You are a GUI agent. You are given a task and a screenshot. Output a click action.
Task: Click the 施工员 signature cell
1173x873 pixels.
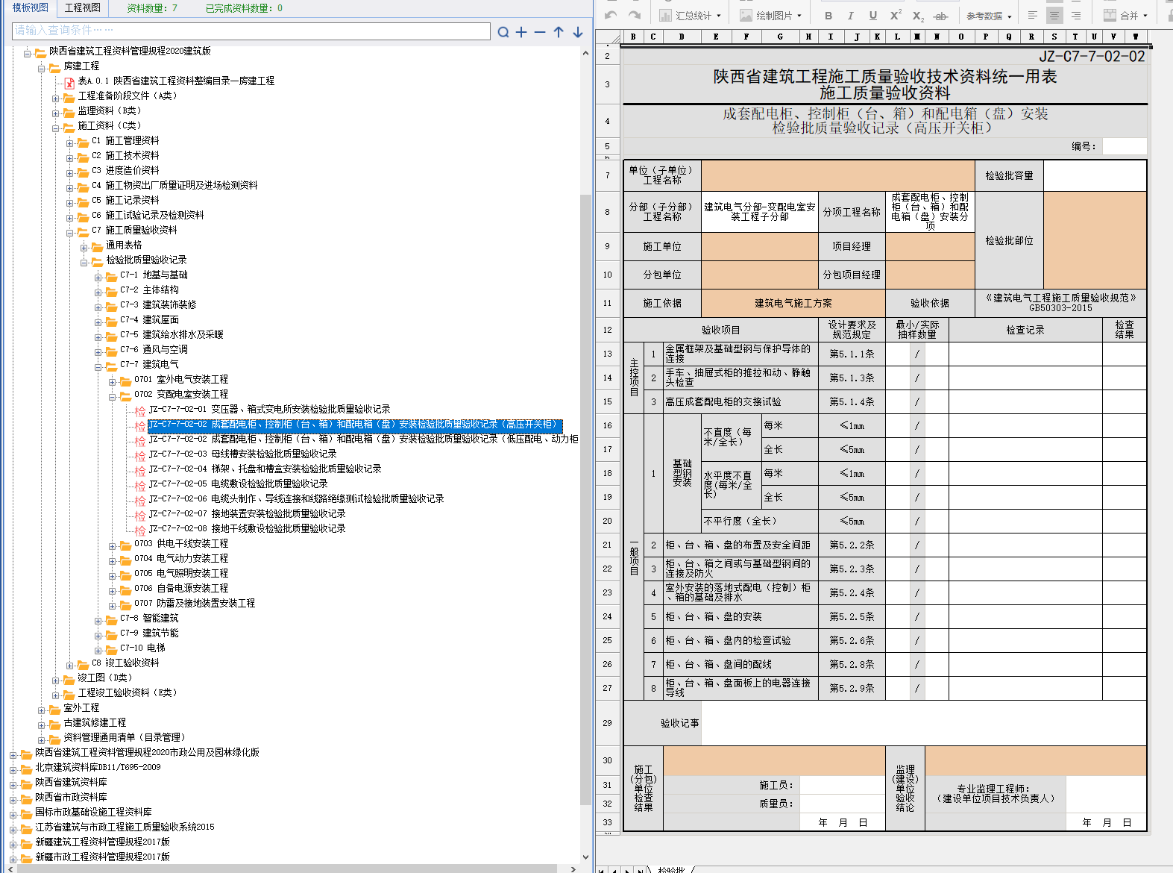point(842,785)
